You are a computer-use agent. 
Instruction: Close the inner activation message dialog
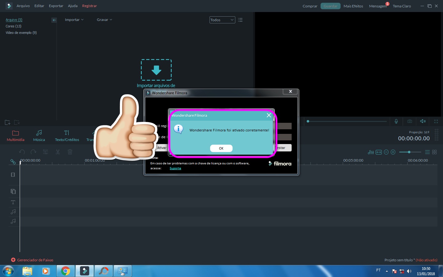(x=269, y=115)
